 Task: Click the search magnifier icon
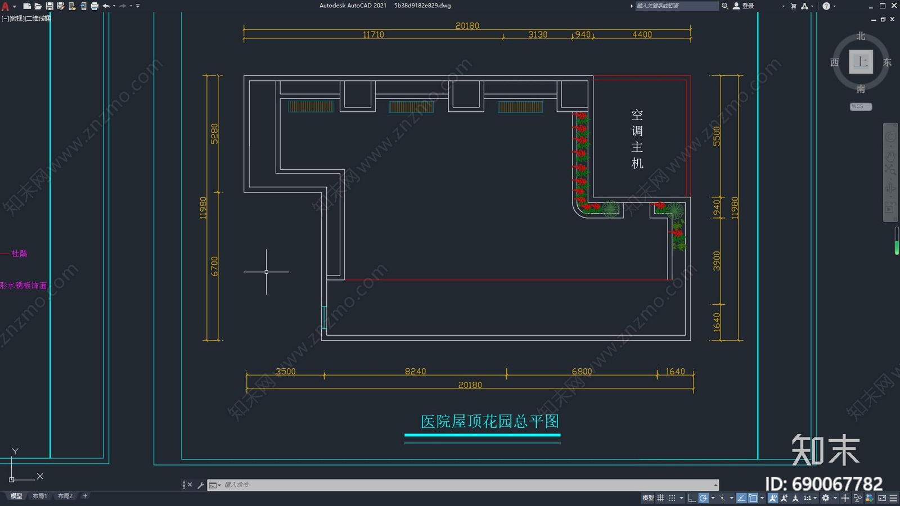point(725,6)
